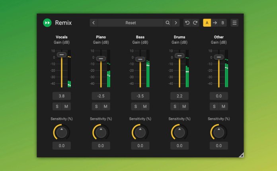This screenshot has height=171, width=277.
Task: Mute the Bass stem
Action: [x=145, y=107]
